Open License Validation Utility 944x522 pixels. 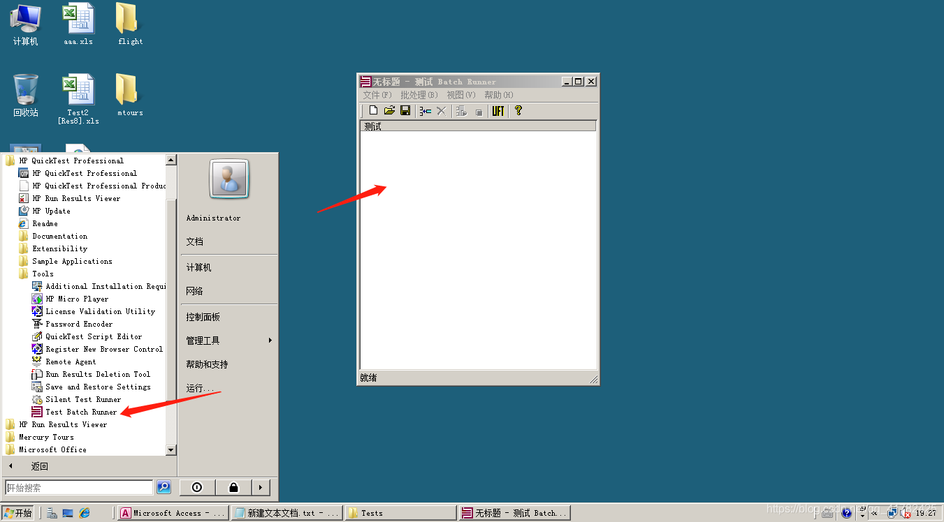click(93, 311)
